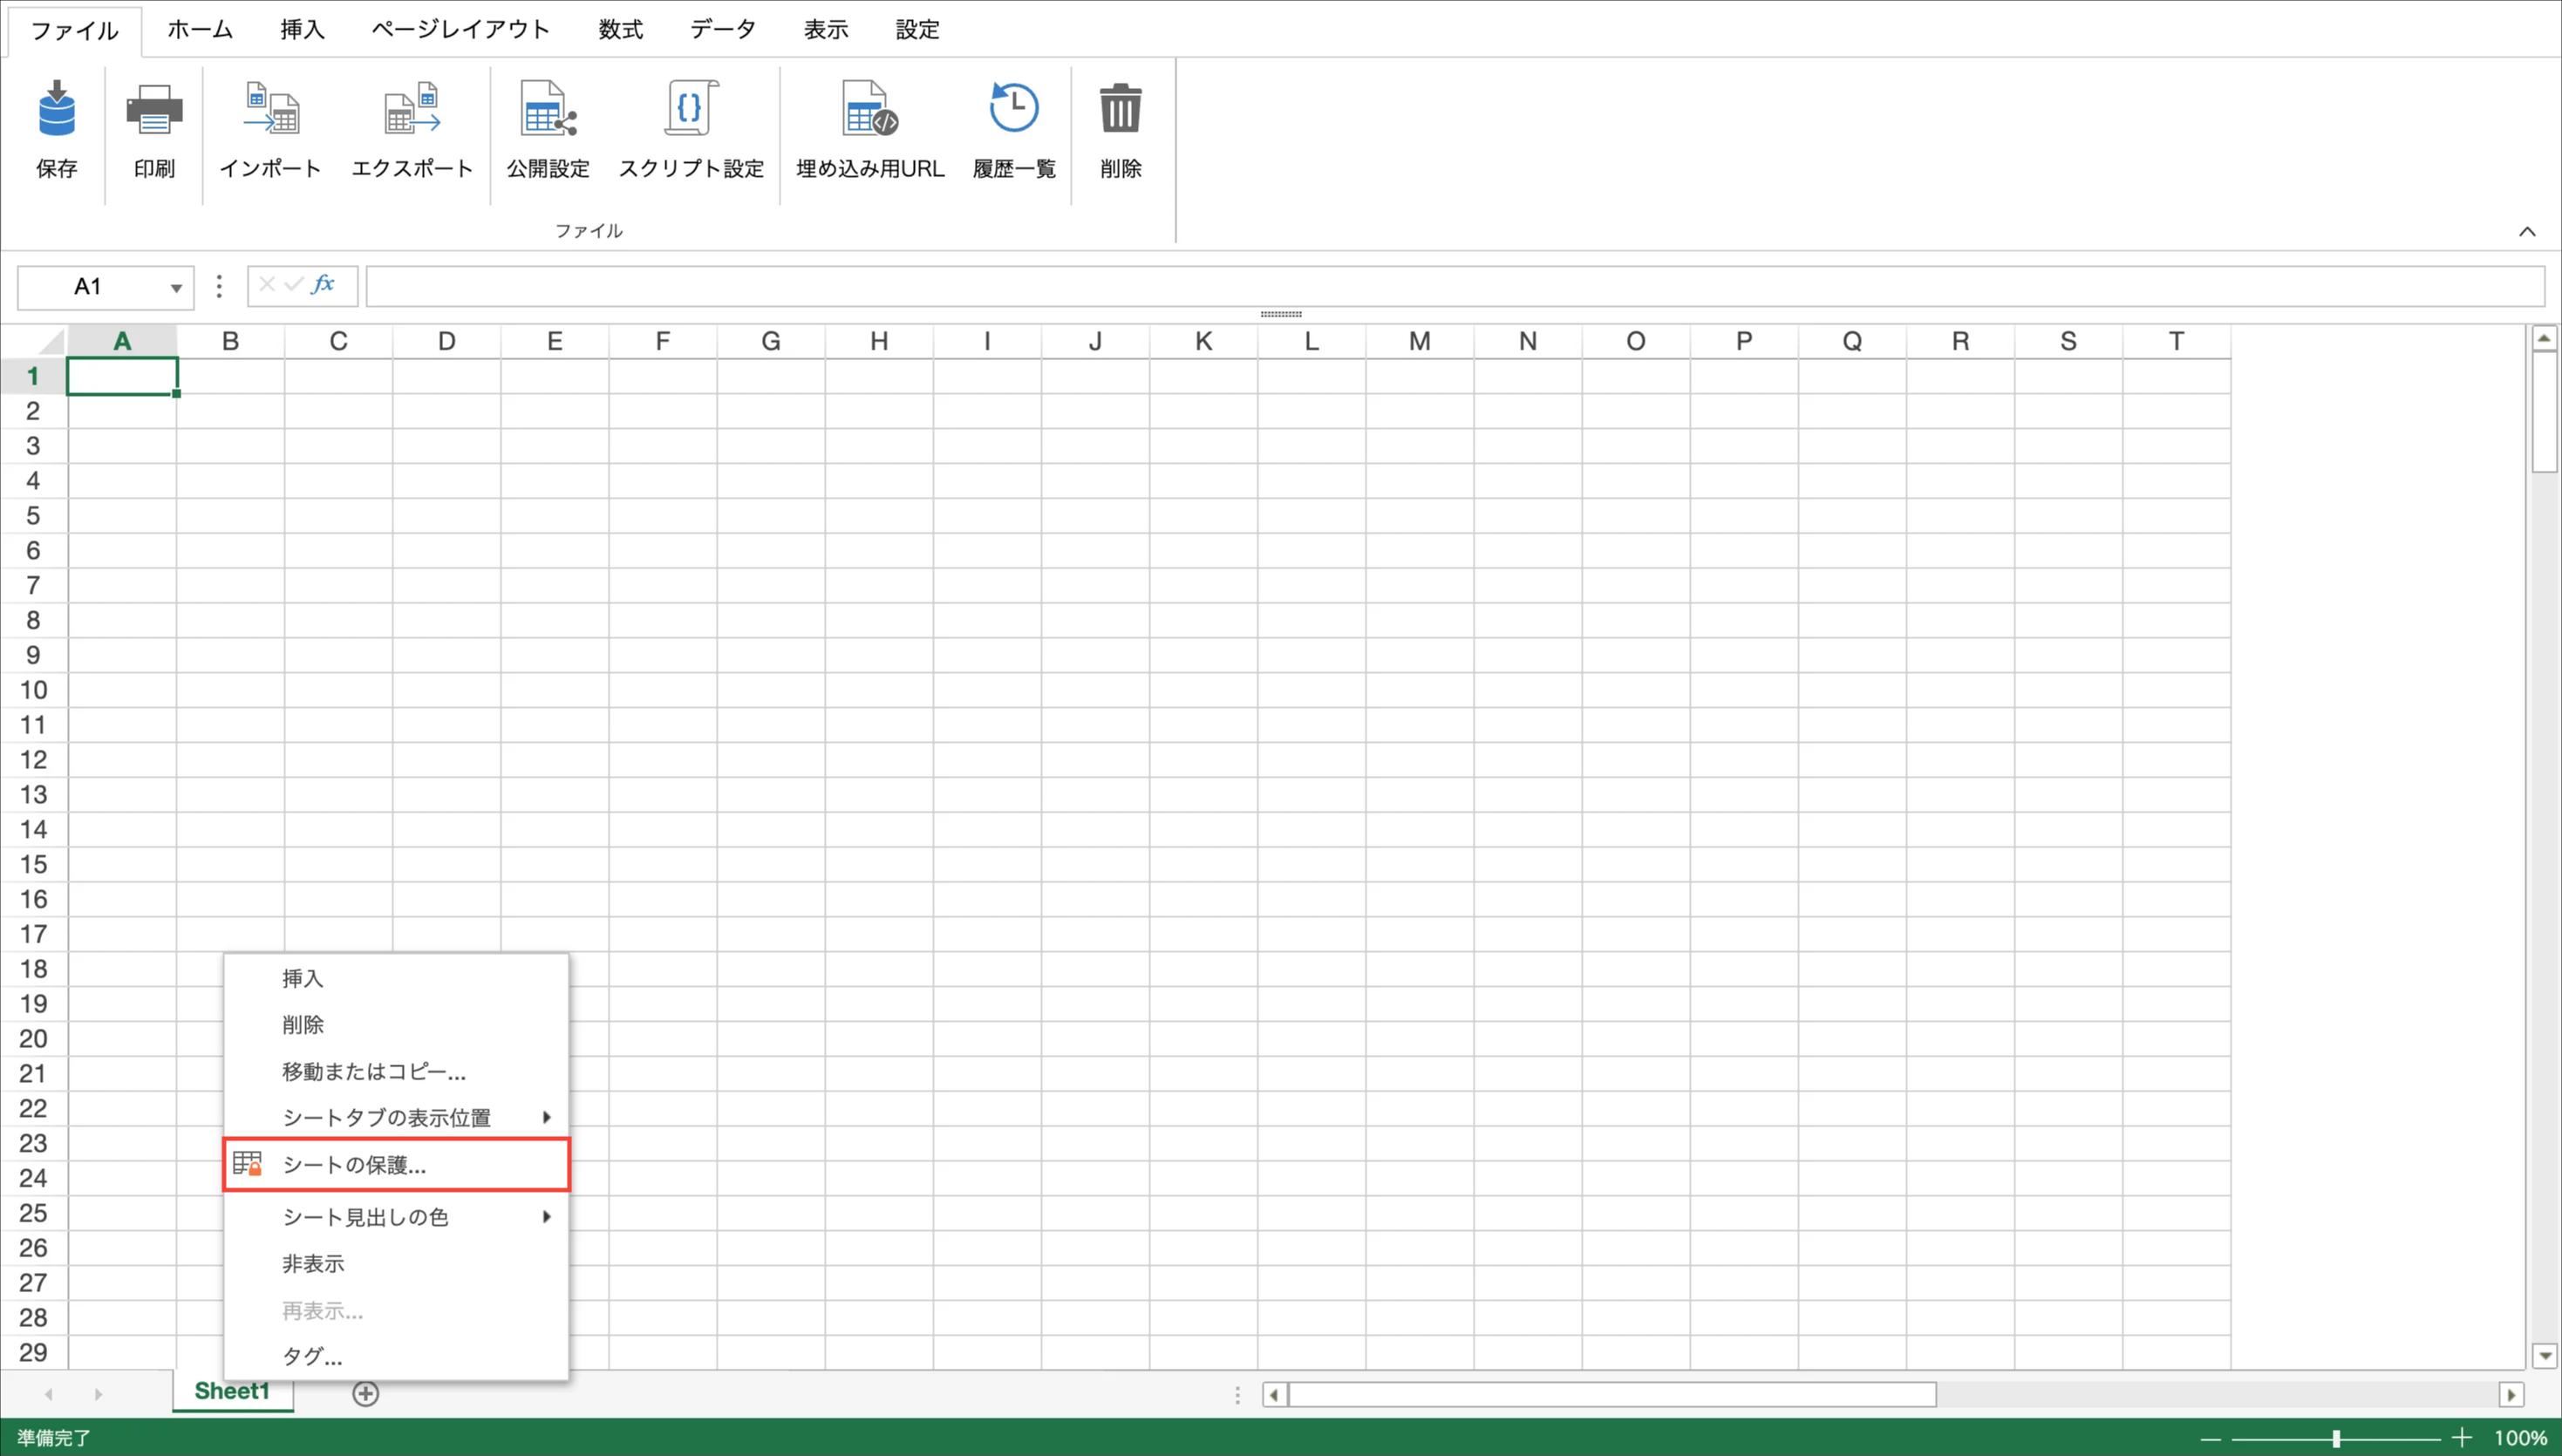Screen dimensions: 2562x1456
Task: Click the Save (保存) database icon
Action: 56,110
